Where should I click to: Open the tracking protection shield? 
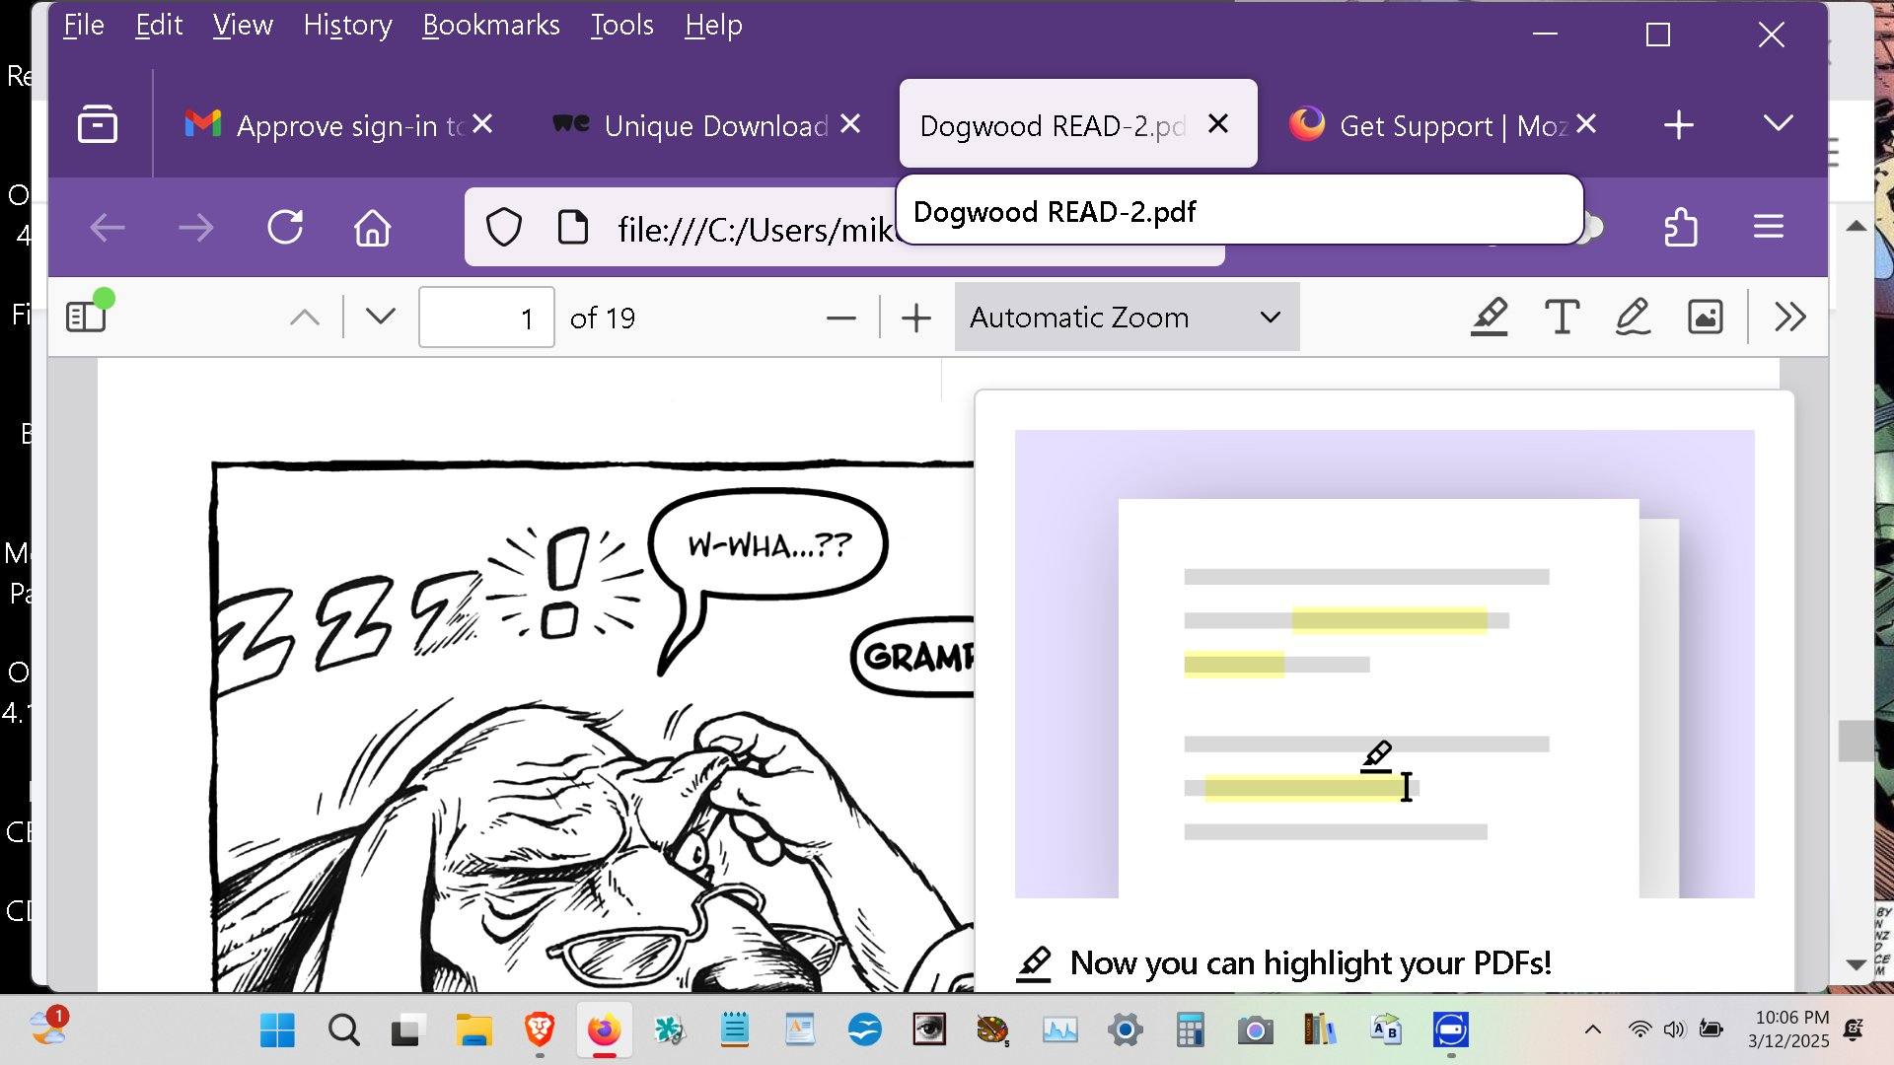tap(504, 228)
